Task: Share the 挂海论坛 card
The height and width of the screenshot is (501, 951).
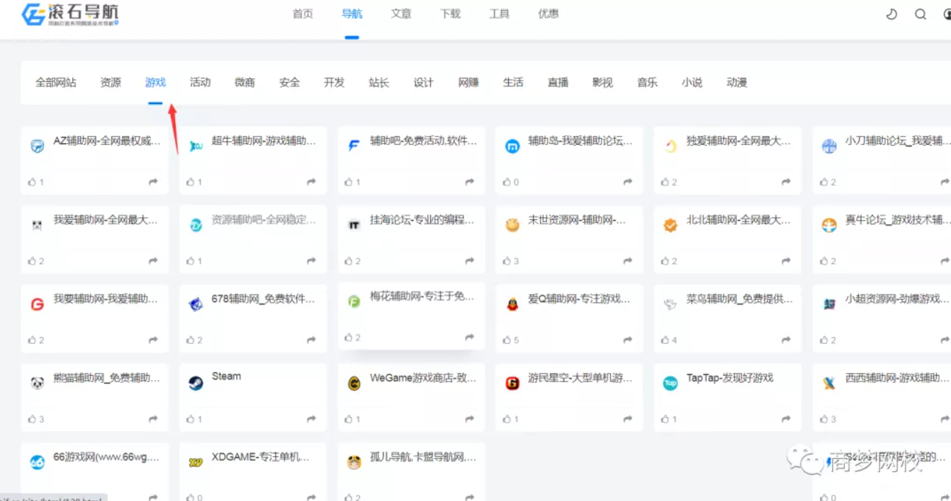Action: point(469,261)
